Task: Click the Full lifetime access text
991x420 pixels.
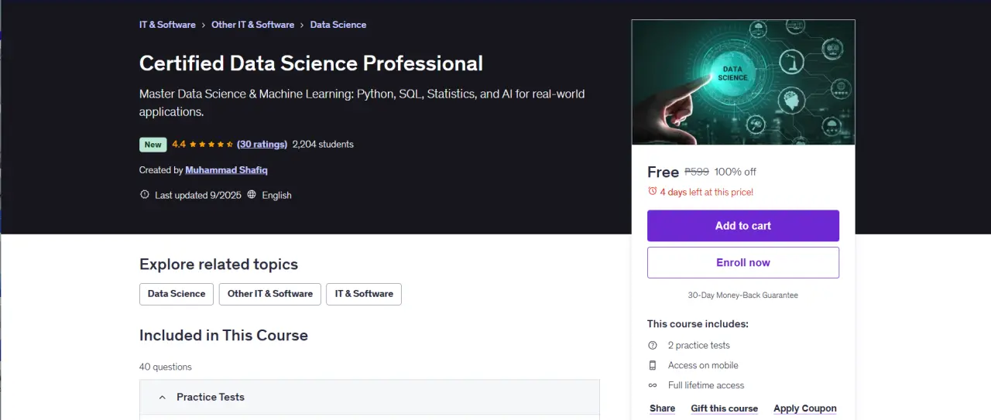Action: [x=706, y=385]
